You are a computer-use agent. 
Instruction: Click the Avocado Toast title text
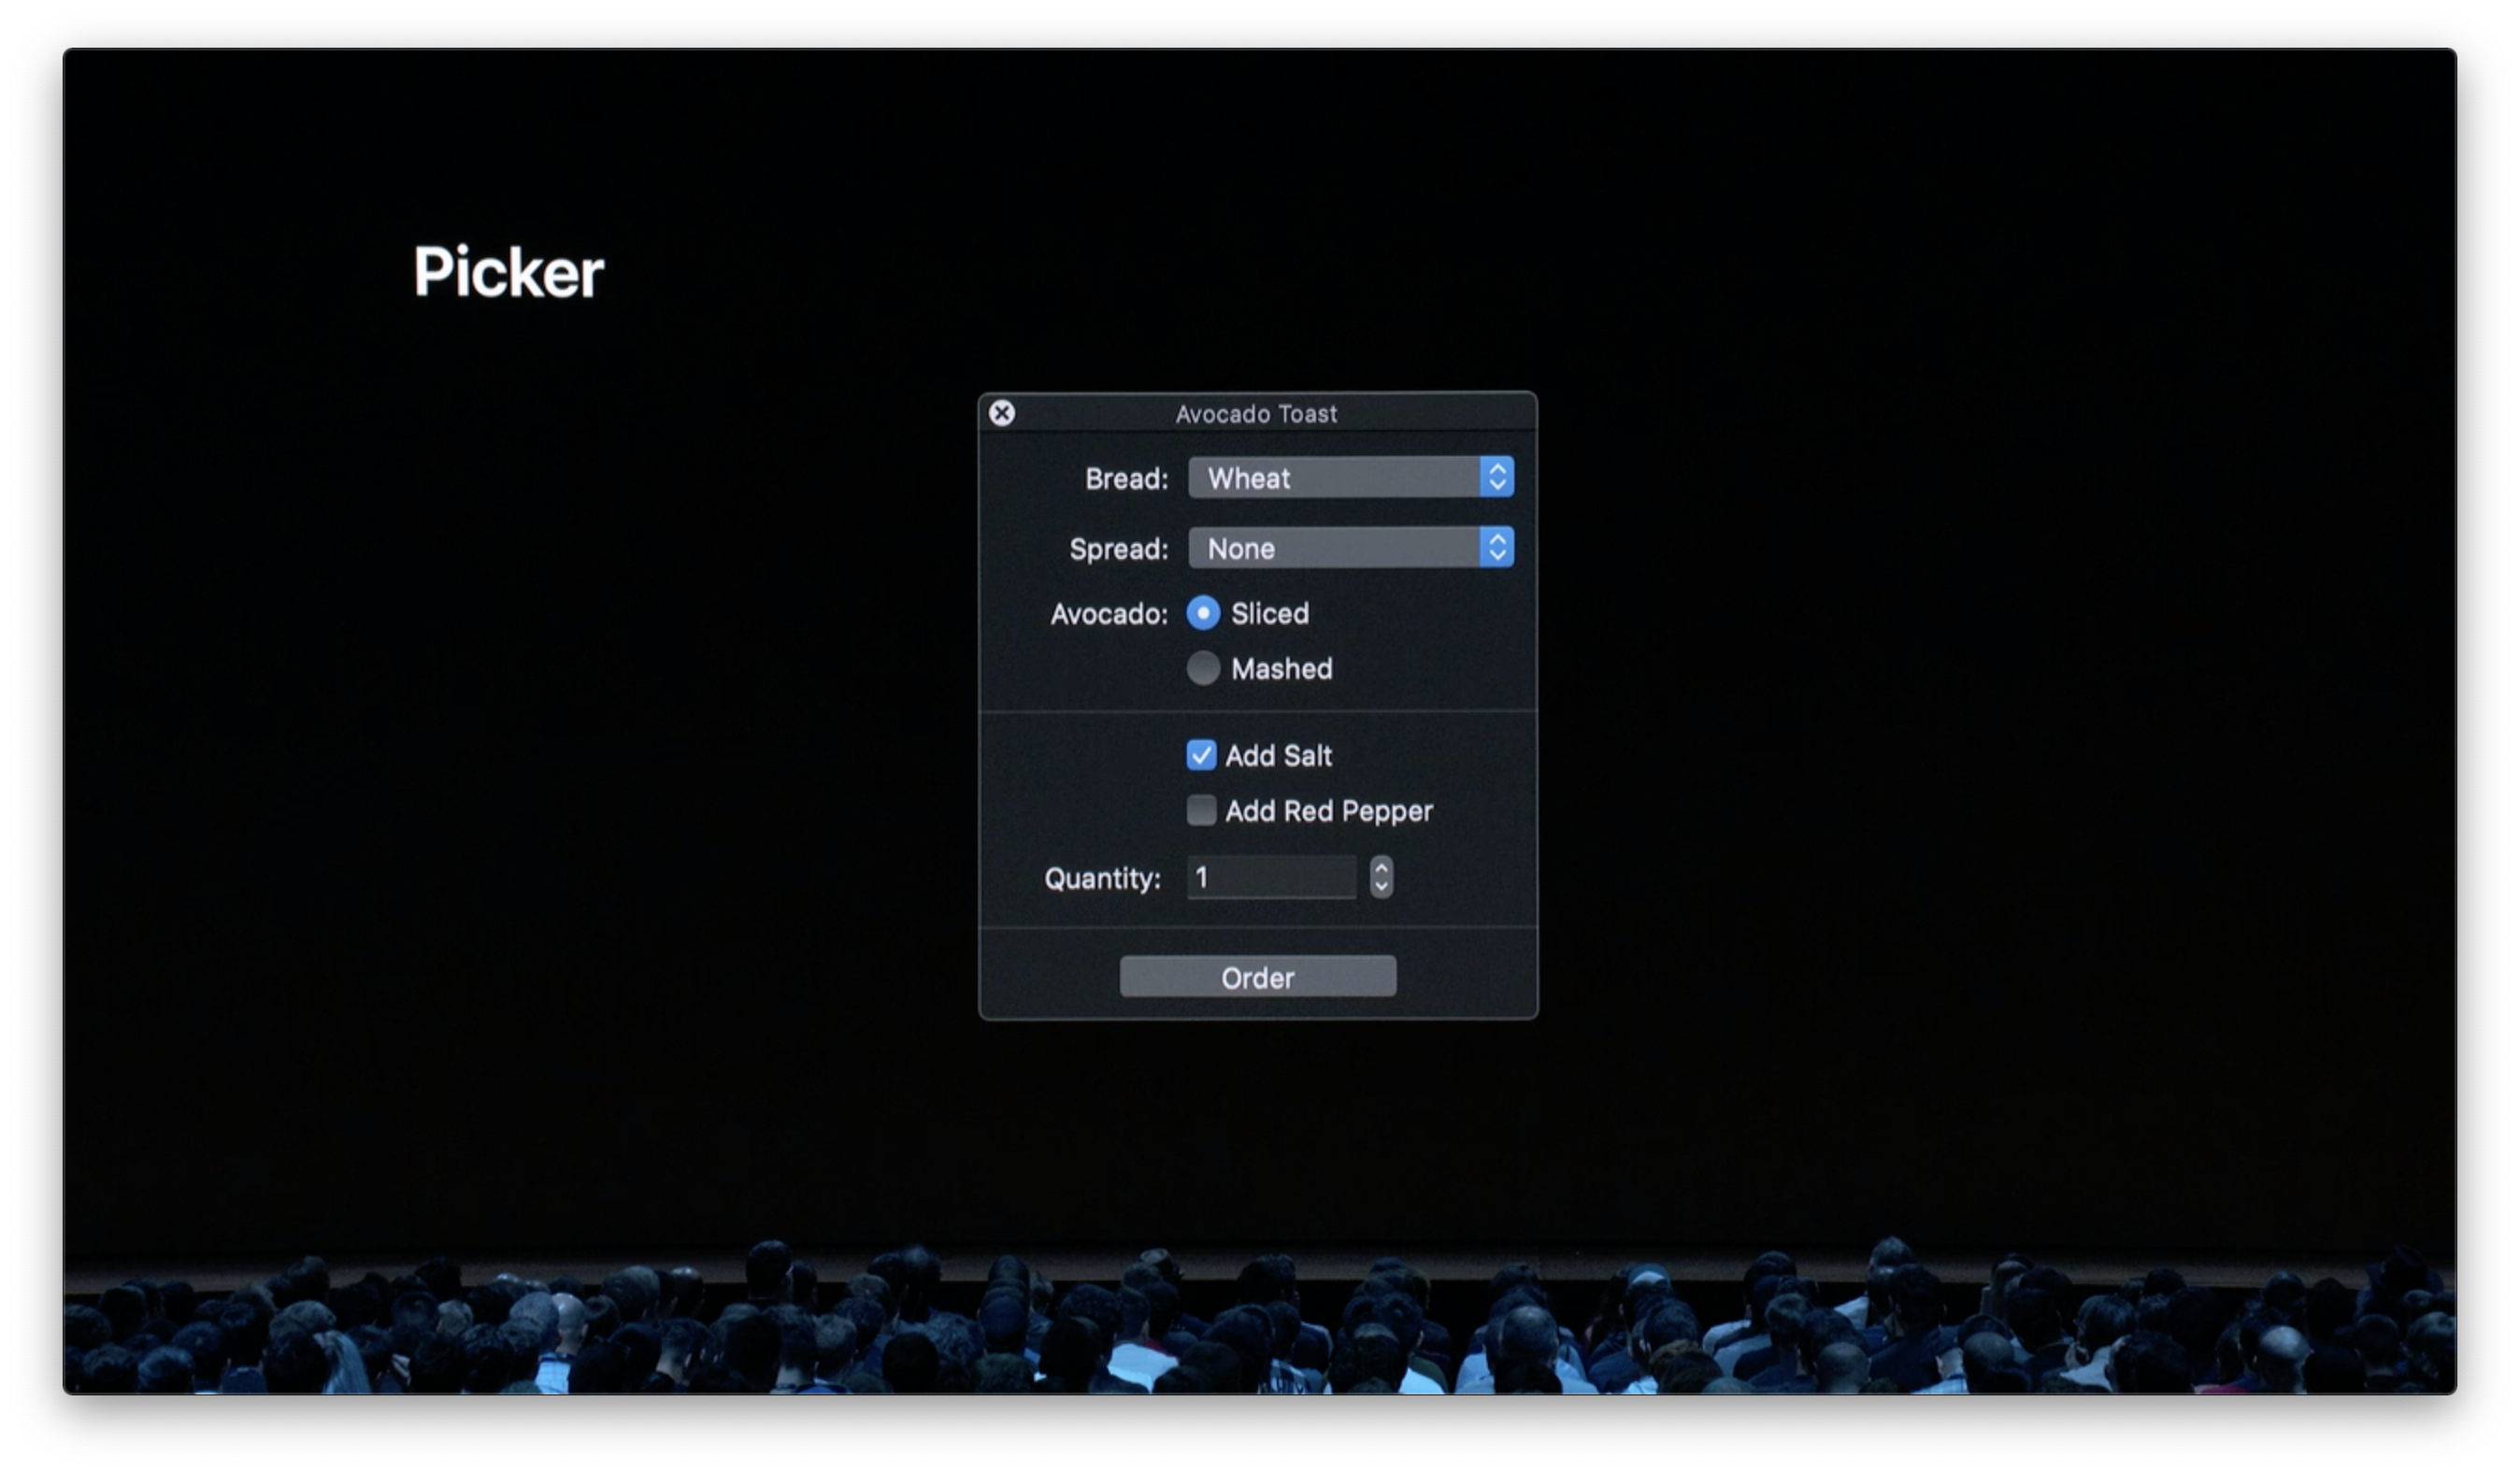coord(1256,414)
